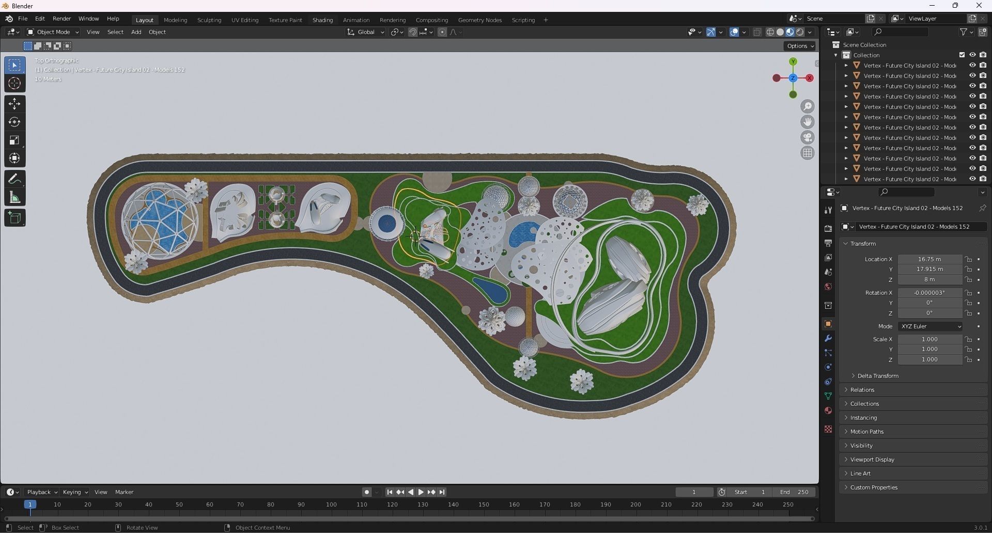Activate the Rotate tool
992x537 pixels.
(x=14, y=122)
